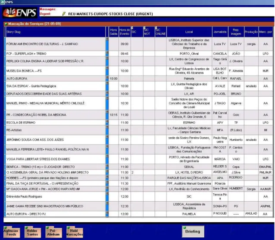Open the REU-MARKETS-EUROPE-STOCKS CLOSE urgent message
This screenshot has height=240, width=275.
click(110, 14)
